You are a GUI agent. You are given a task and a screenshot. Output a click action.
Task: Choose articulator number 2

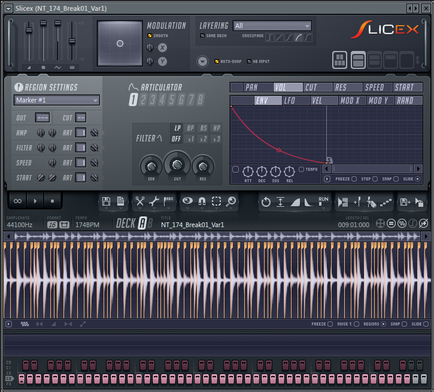143,99
